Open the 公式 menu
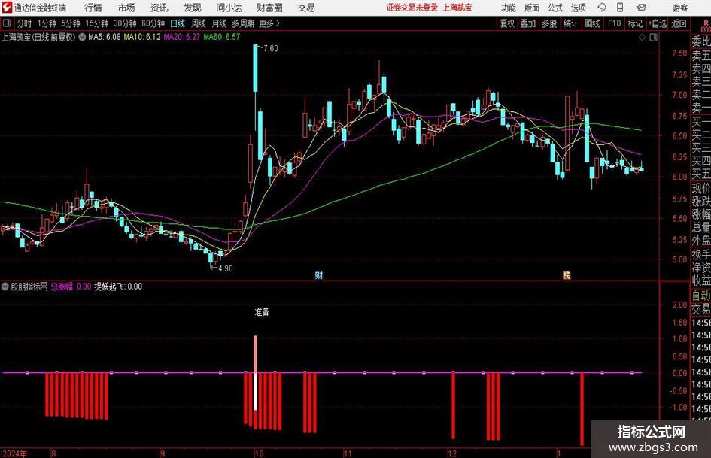Image resolution: width=711 pixels, height=458 pixels. point(555,8)
